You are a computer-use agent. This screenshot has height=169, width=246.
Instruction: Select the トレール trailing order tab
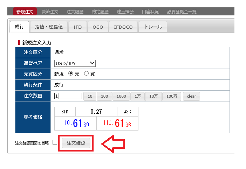(x=153, y=27)
